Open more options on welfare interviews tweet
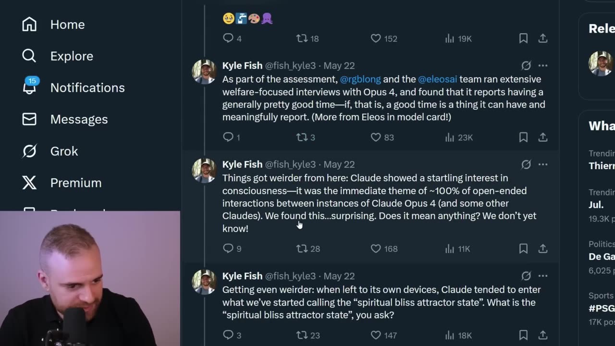 (543, 65)
